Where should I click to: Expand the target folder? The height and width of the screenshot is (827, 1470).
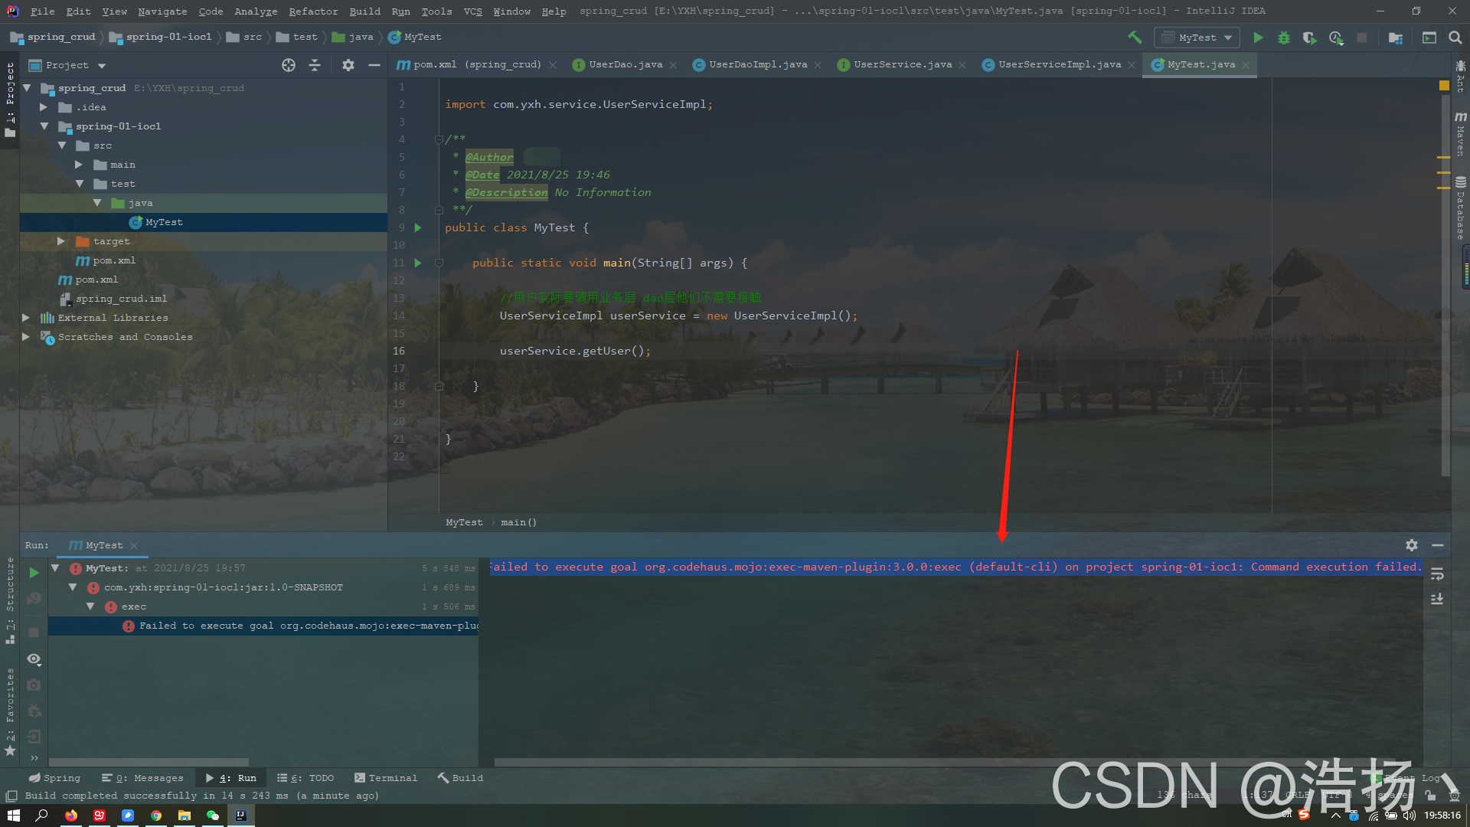61,241
